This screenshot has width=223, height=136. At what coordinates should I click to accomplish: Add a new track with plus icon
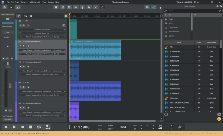tap(66, 16)
